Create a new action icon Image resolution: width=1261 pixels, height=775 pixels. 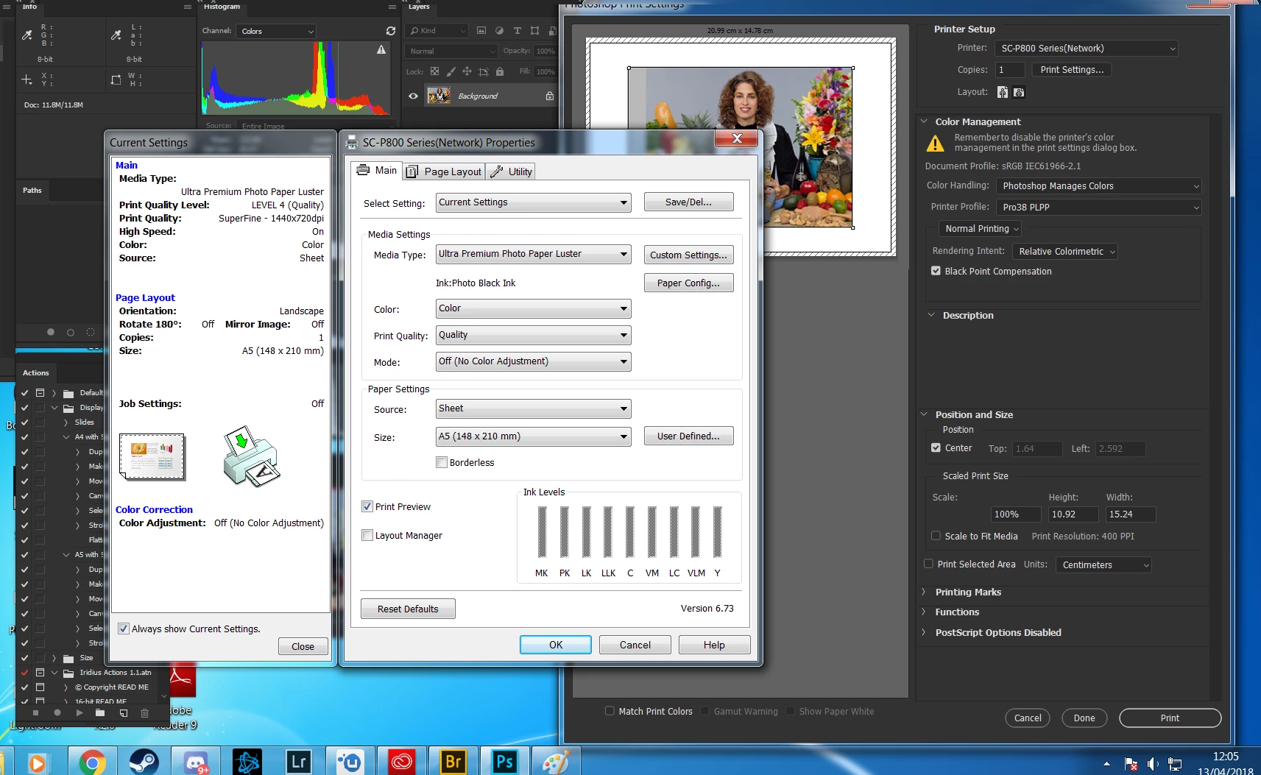coord(123,712)
